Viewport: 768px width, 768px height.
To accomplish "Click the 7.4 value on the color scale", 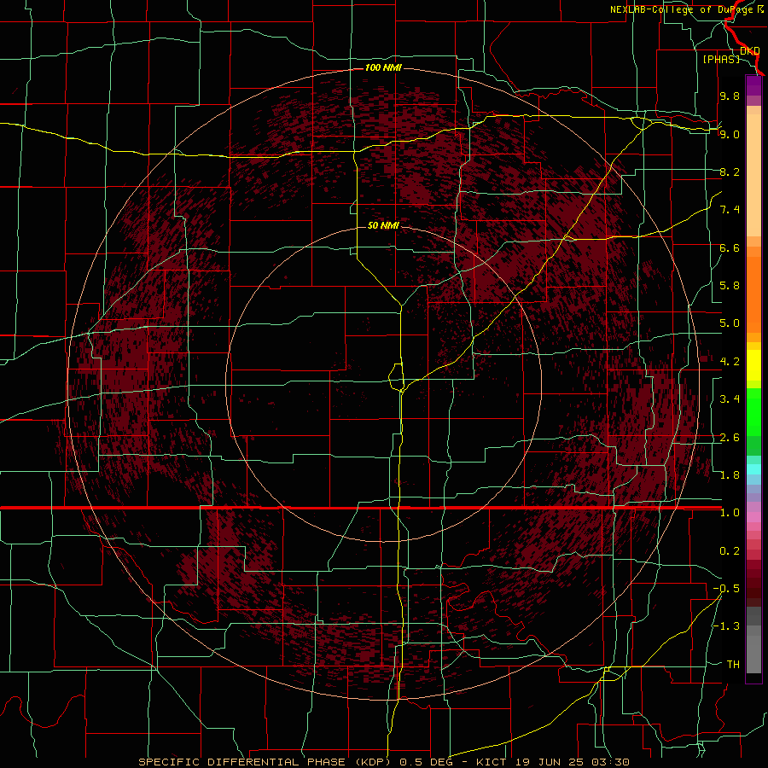I will pyautogui.click(x=730, y=210).
